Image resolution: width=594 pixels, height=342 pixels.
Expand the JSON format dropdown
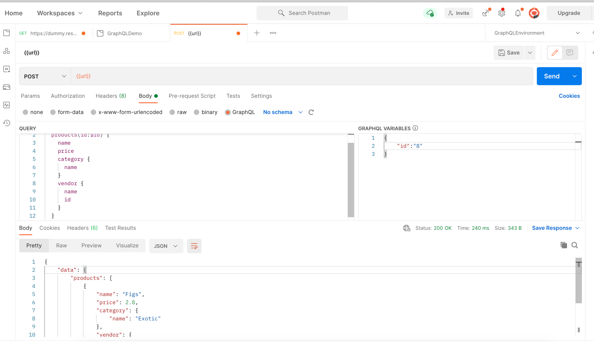coord(166,246)
